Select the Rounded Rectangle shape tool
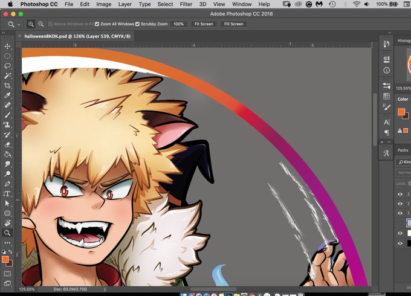Screen dimensions: 411x296 [x=7, y=213]
